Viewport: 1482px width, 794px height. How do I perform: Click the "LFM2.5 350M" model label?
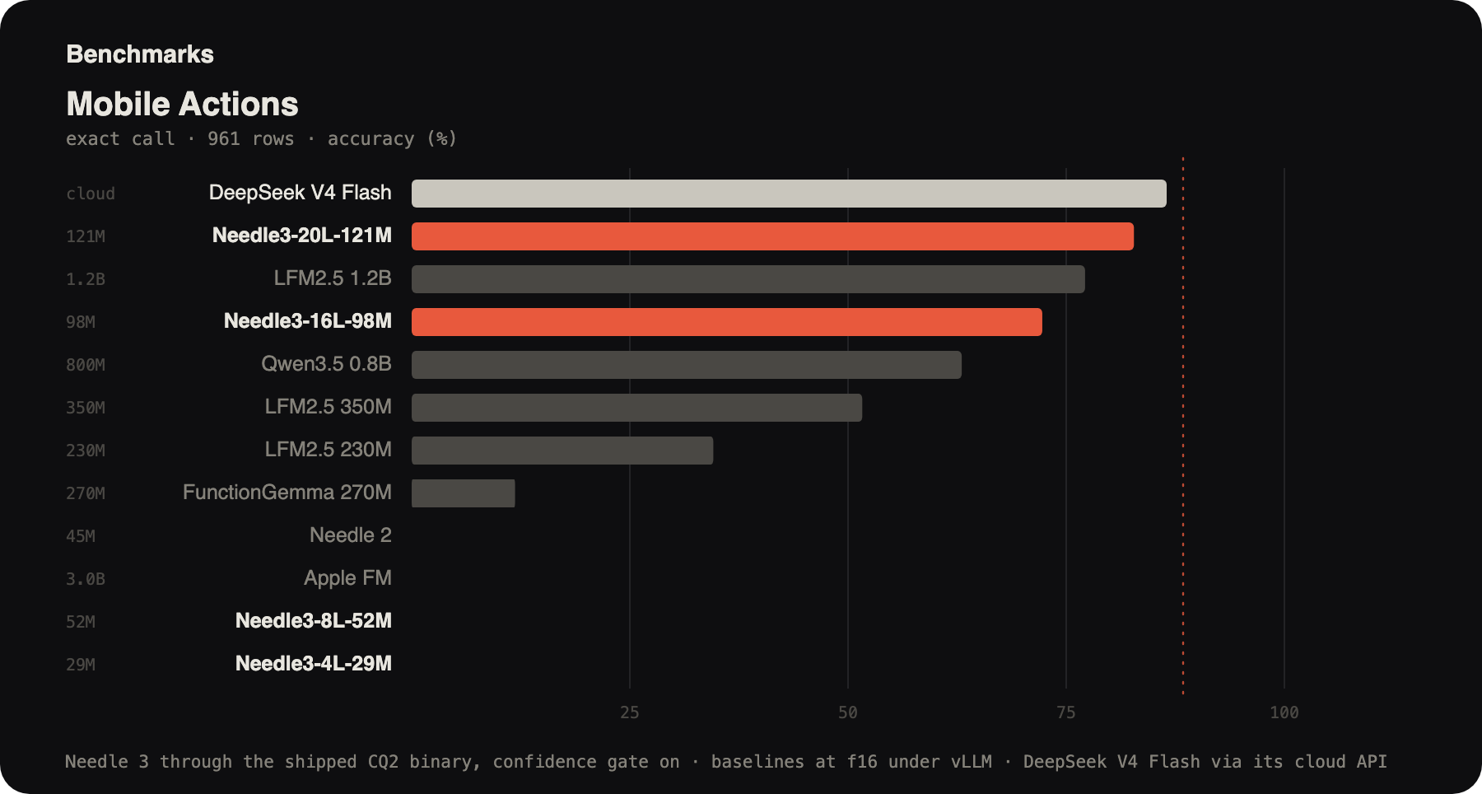point(328,407)
